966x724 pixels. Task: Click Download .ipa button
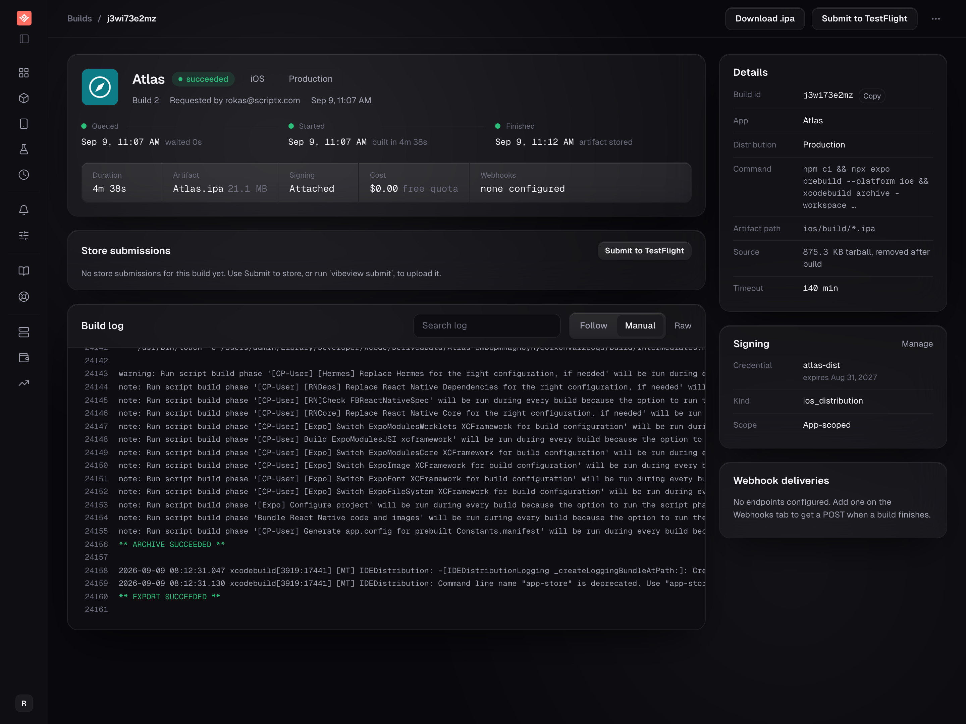click(x=765, y=19)
